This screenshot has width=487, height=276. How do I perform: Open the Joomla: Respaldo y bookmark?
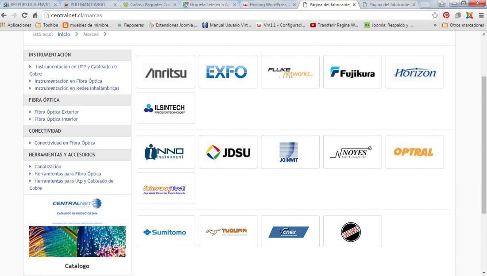point(389,25)
